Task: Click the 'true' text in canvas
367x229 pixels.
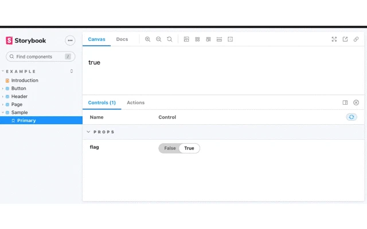Action: click(x=94, y=62)
